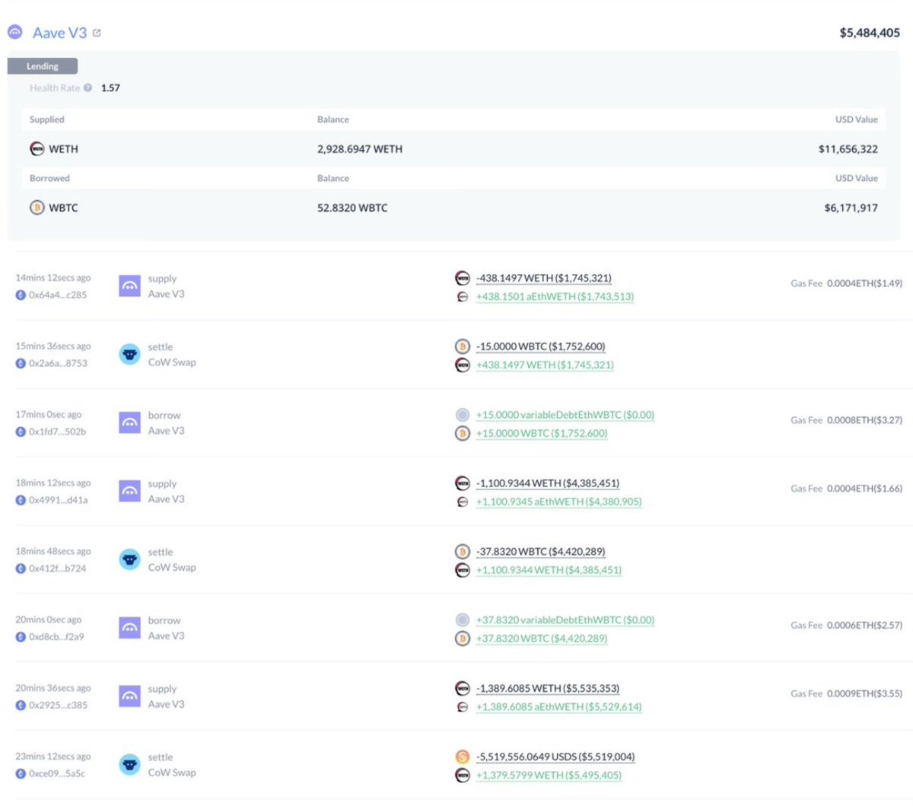Click the -1,100.9344 WETH amount
Screen dimensions: 913x806
point(548,483)
